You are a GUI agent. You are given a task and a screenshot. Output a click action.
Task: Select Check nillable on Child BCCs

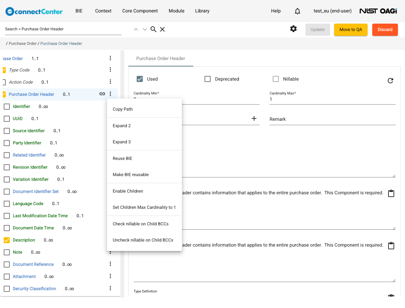(x=144, y=224)
